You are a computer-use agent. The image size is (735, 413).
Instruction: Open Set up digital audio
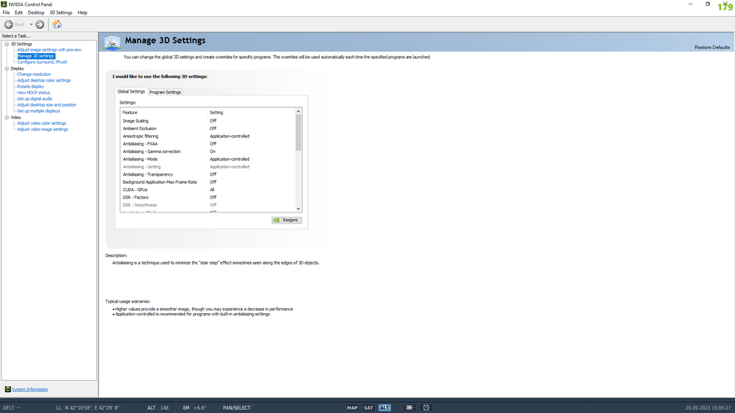35,98
